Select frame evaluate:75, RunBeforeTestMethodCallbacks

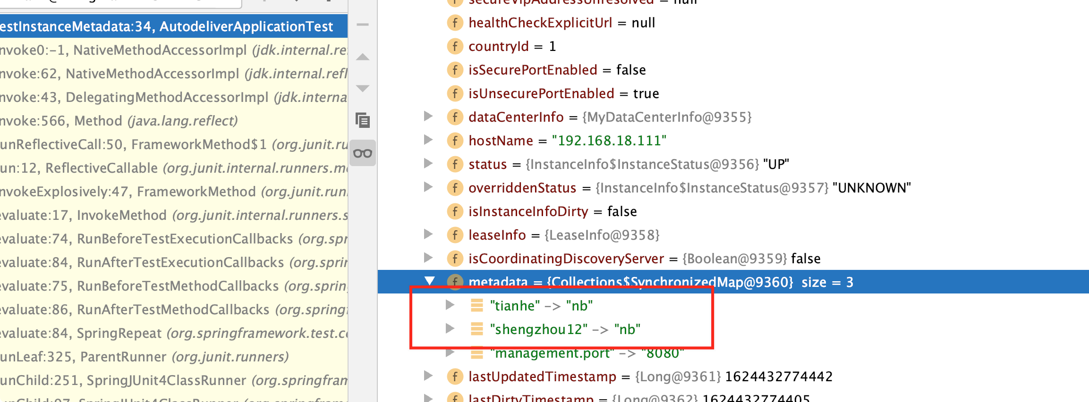pyautogui.click(x=174, y=286)
